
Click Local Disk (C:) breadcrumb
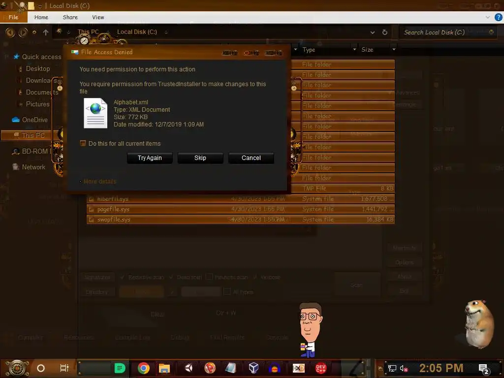(137, 32)
